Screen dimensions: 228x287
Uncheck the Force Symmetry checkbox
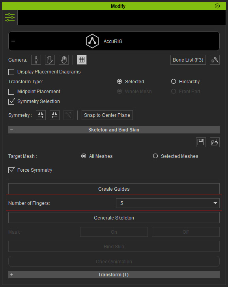pyautogui.click(x=11, y=170)
